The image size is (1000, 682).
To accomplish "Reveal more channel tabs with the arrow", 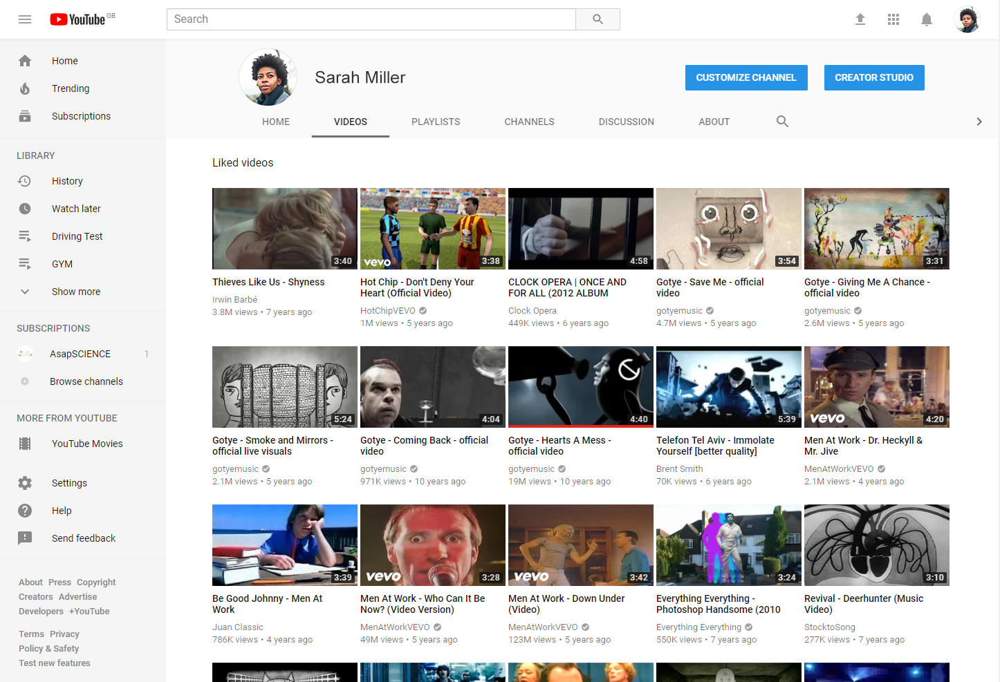I will (979, 121).
